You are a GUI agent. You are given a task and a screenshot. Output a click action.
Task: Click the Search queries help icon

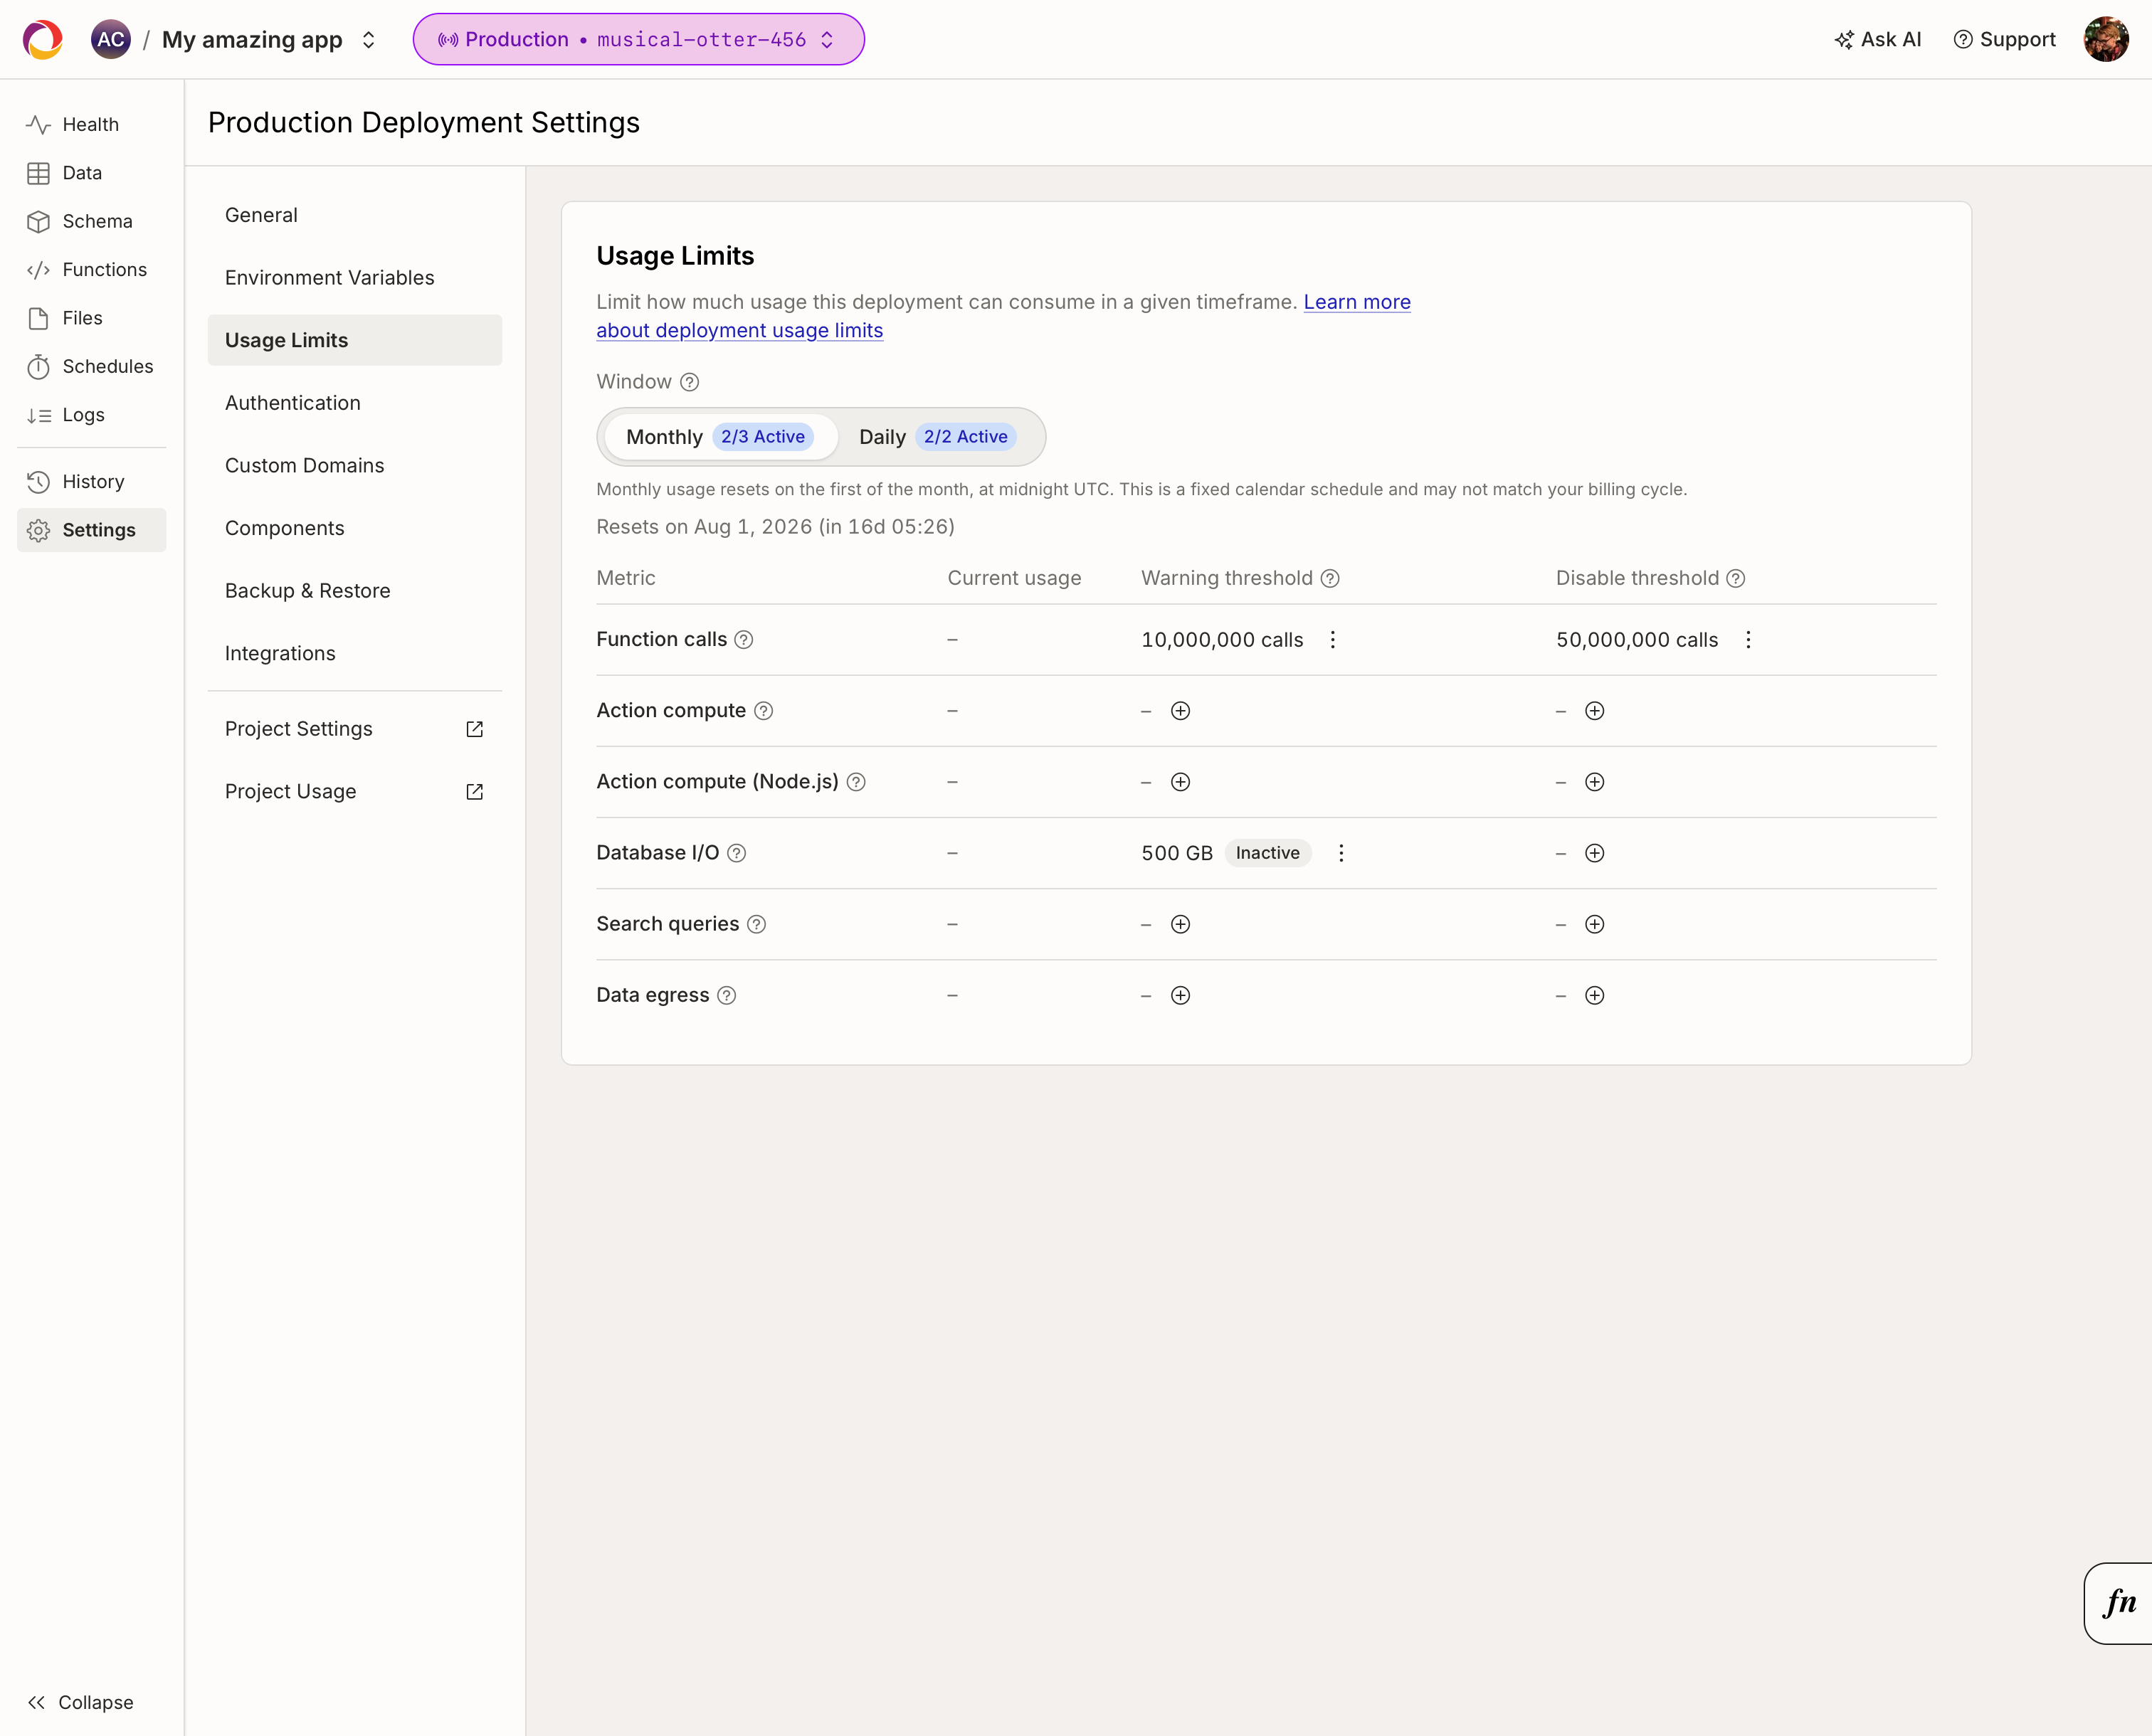pyautogui.click(x=756, y=924)
